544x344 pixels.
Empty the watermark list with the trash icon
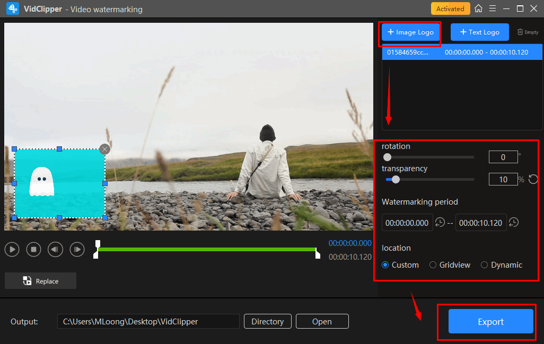[527, 32]
